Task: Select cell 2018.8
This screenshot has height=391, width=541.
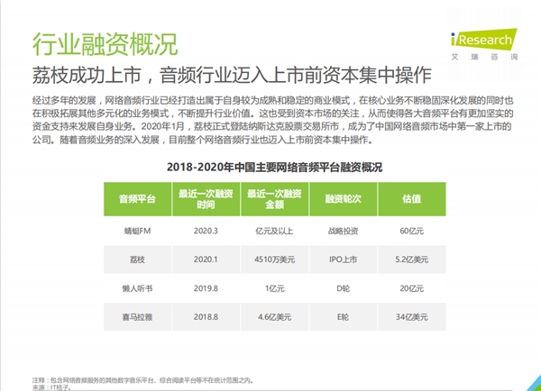Action: click(206, 317)
